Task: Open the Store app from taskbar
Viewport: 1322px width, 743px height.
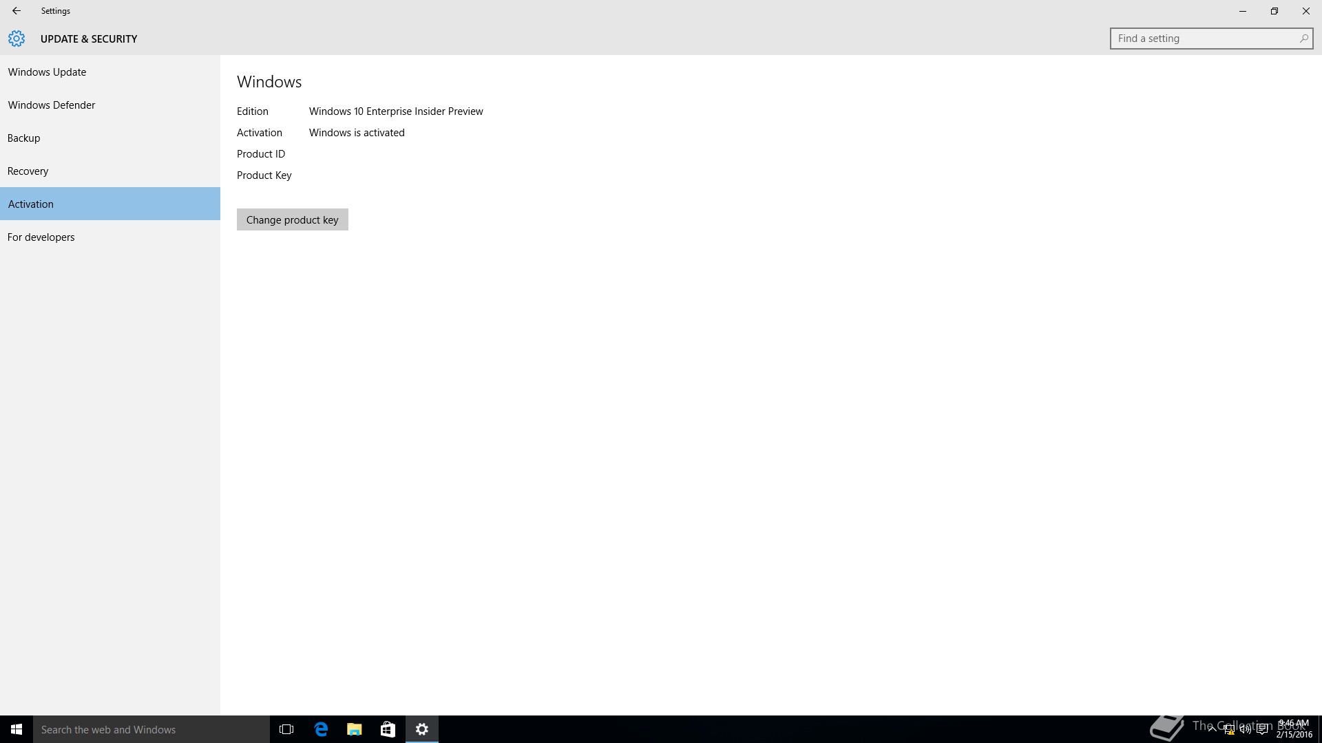Action: pyautogui.click(x=388, y=729)
